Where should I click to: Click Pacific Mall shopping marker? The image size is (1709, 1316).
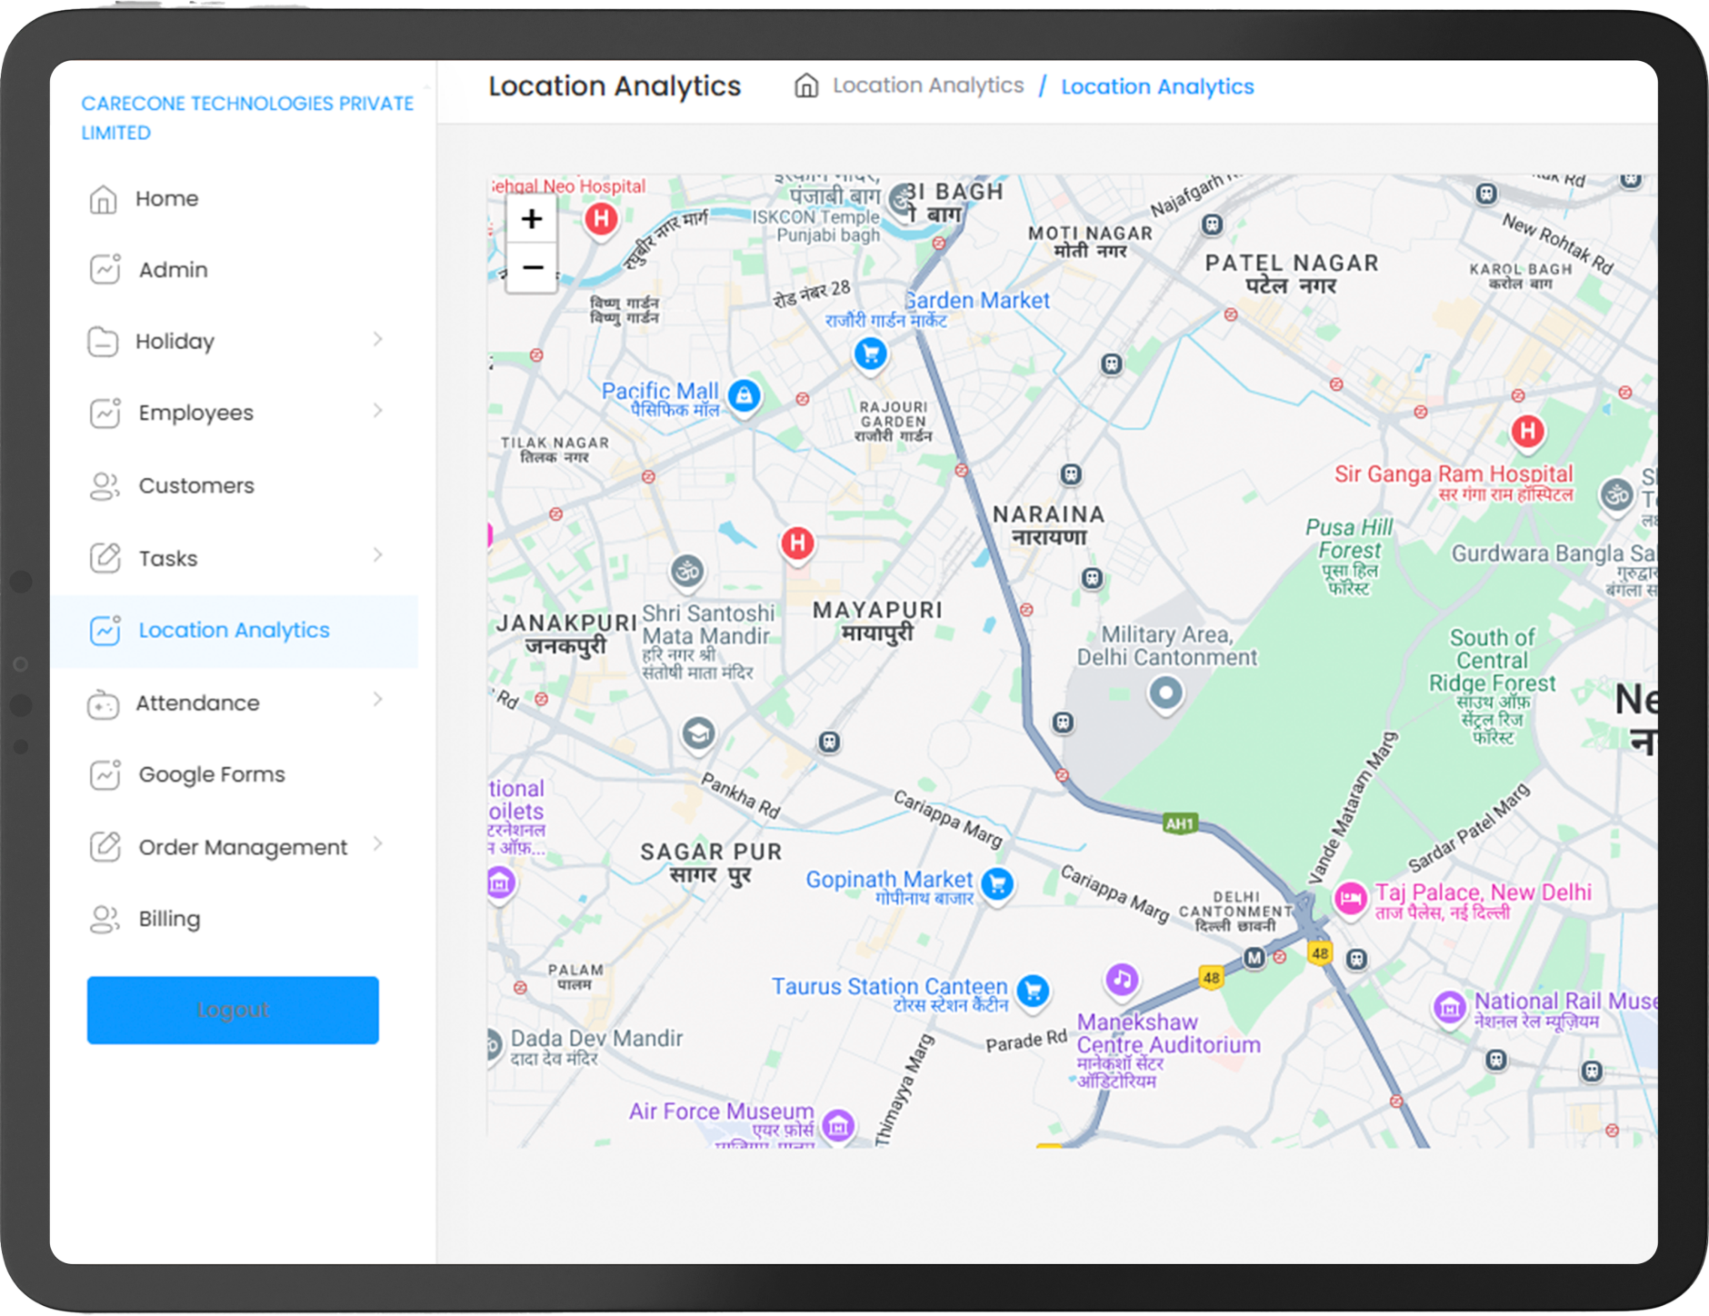point(745,395)
